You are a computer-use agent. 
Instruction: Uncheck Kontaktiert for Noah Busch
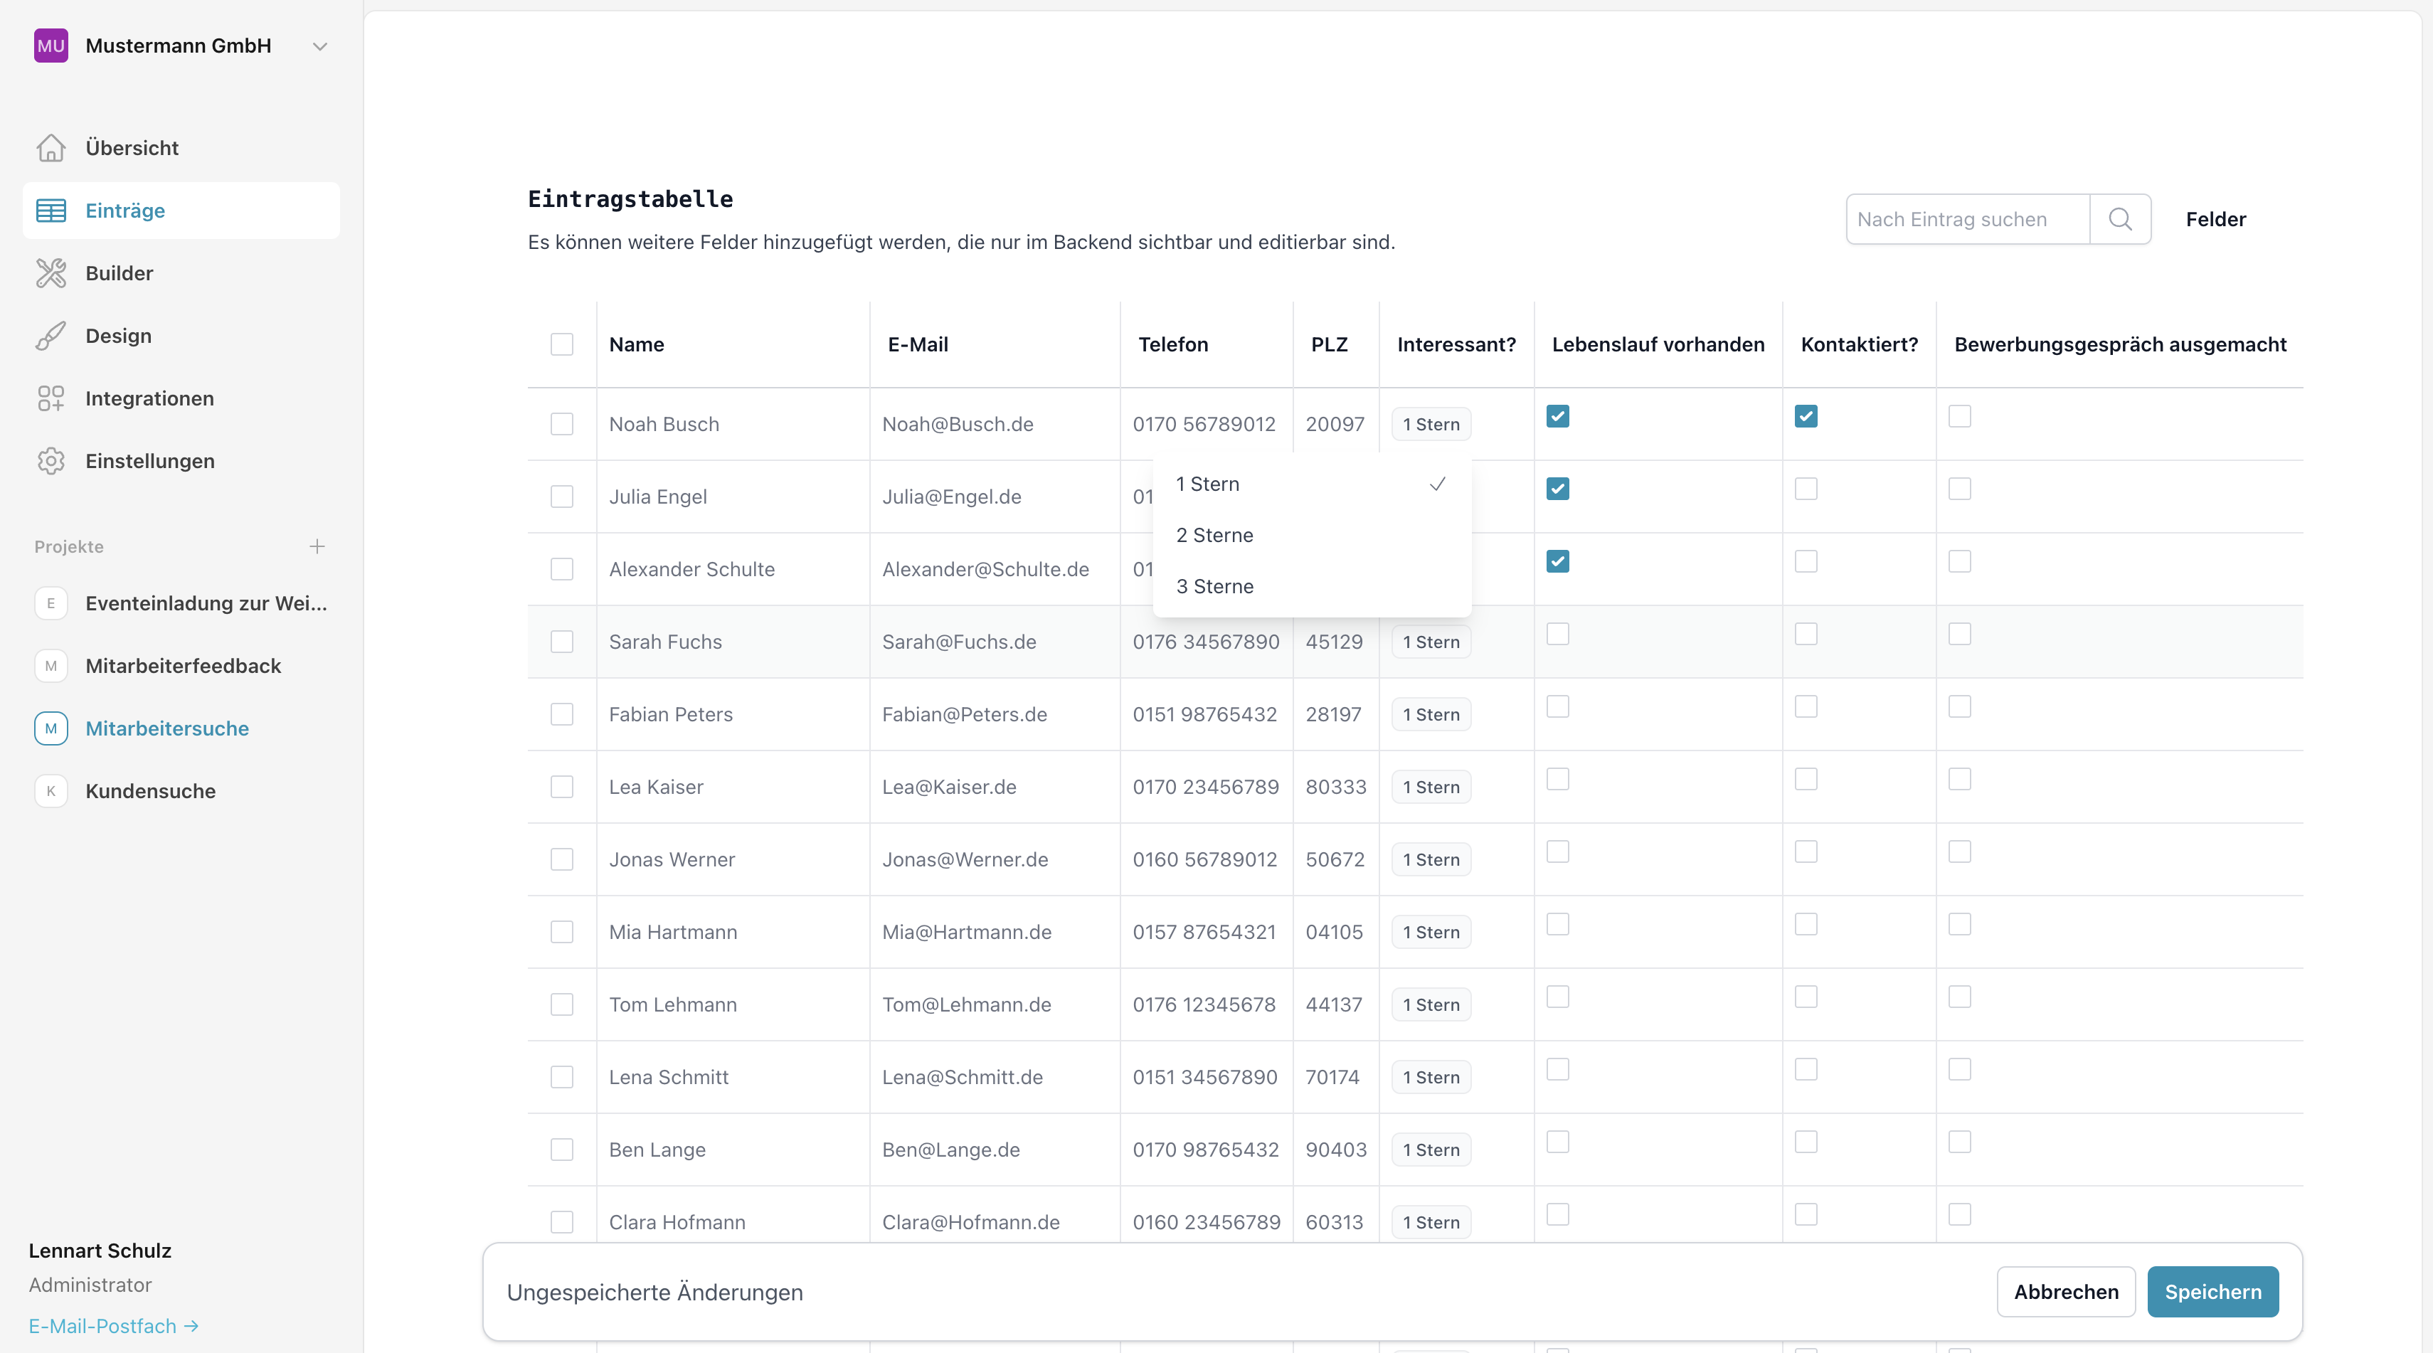coord(1805,416)
